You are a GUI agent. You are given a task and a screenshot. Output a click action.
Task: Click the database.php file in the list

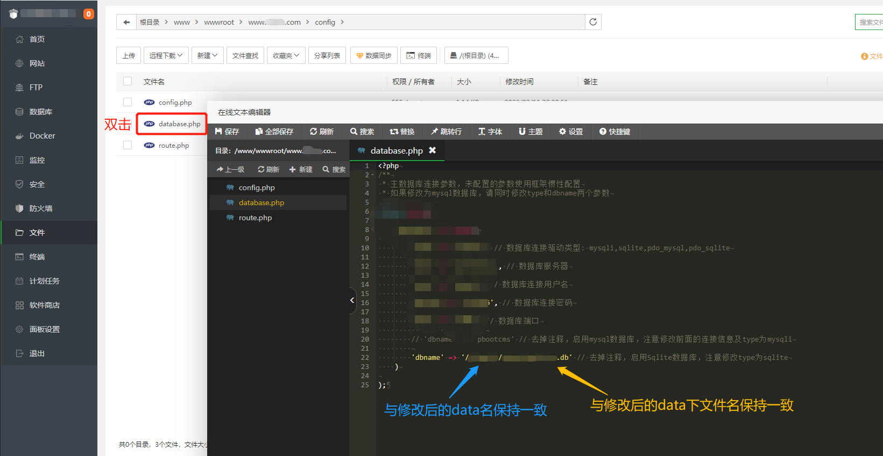[x=179, y=124]
